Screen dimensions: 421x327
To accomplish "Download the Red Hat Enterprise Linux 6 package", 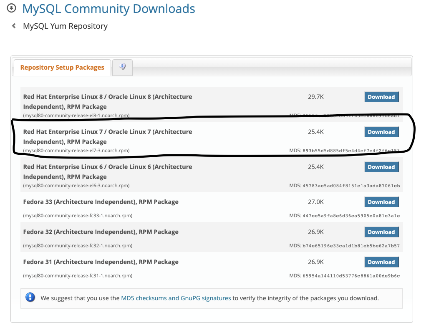I will click(x=381, y=167).
